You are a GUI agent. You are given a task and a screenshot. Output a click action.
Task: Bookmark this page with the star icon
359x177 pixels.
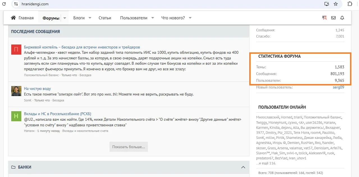(x=336, y=4)
